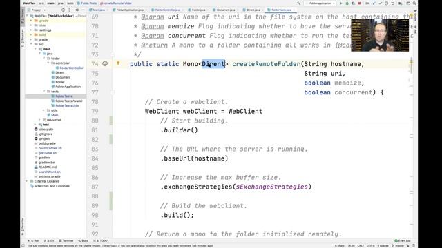Click the FolderTests breadcrumb in navigation bar
The image size is (442, 248).
pos(87,3)
